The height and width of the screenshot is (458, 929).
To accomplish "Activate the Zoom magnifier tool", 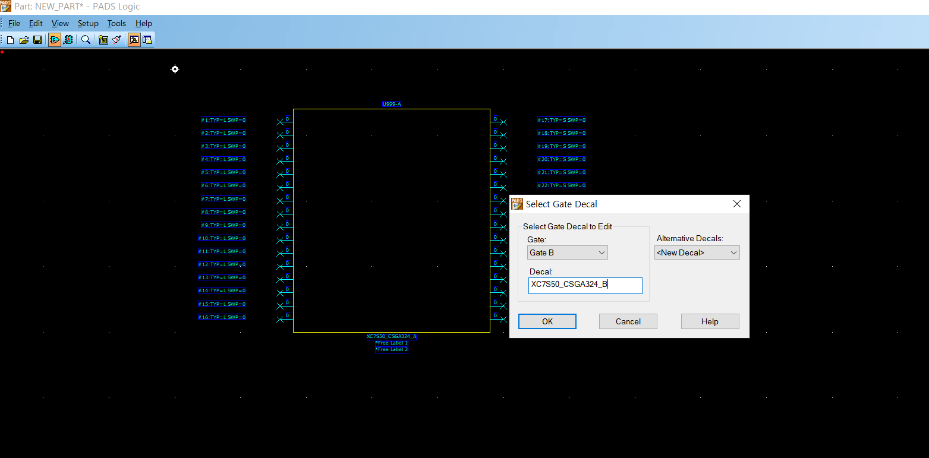I will [x=86, y=40].
